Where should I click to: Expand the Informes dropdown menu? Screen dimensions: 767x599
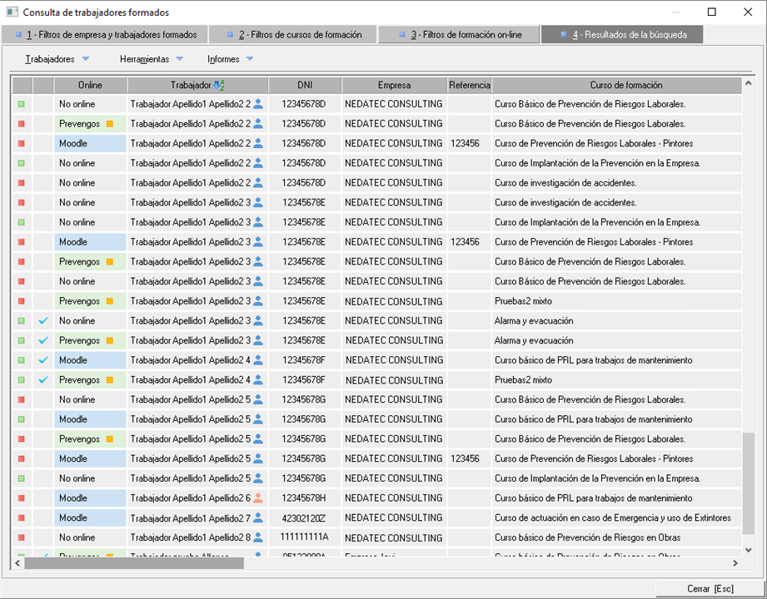click(250, 59)
